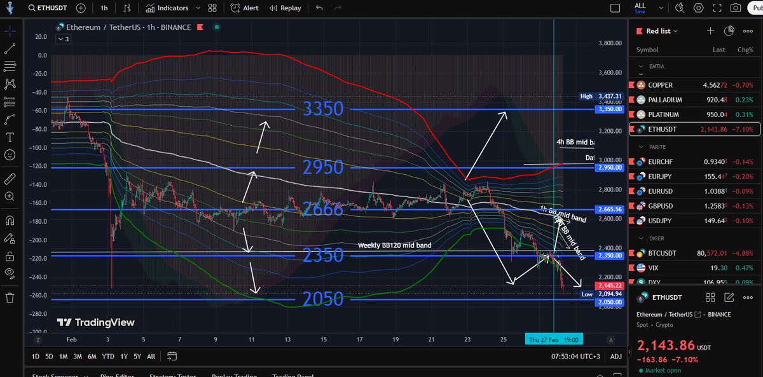Open the Indicators dialog
Image resolution: width=763 pixels, height=377 pixels.
[x=167, y=8]
